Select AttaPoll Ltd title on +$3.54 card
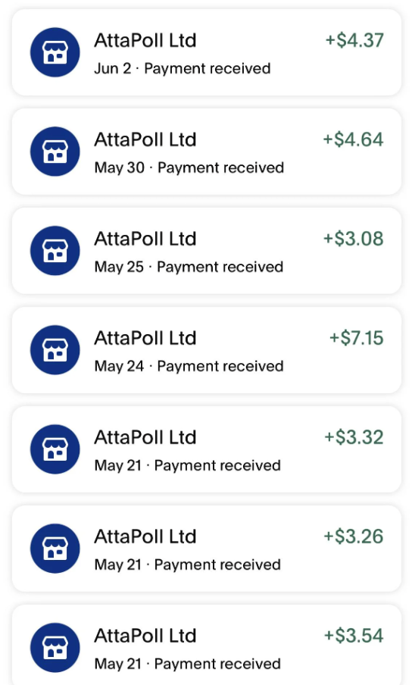 point(145,636)
